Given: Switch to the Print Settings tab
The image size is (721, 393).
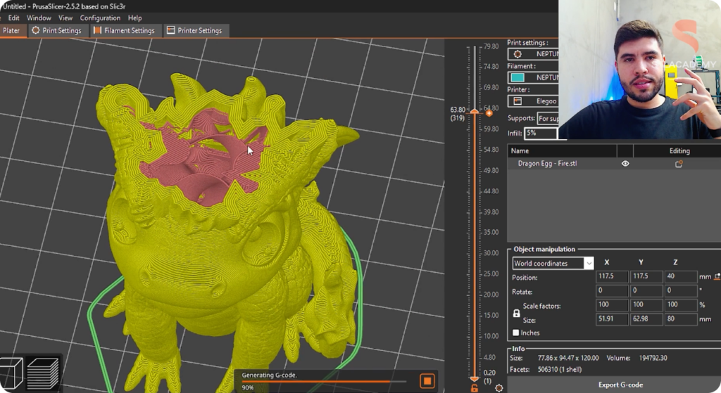Looking at the screenshot, I should [x=57, y=30].
